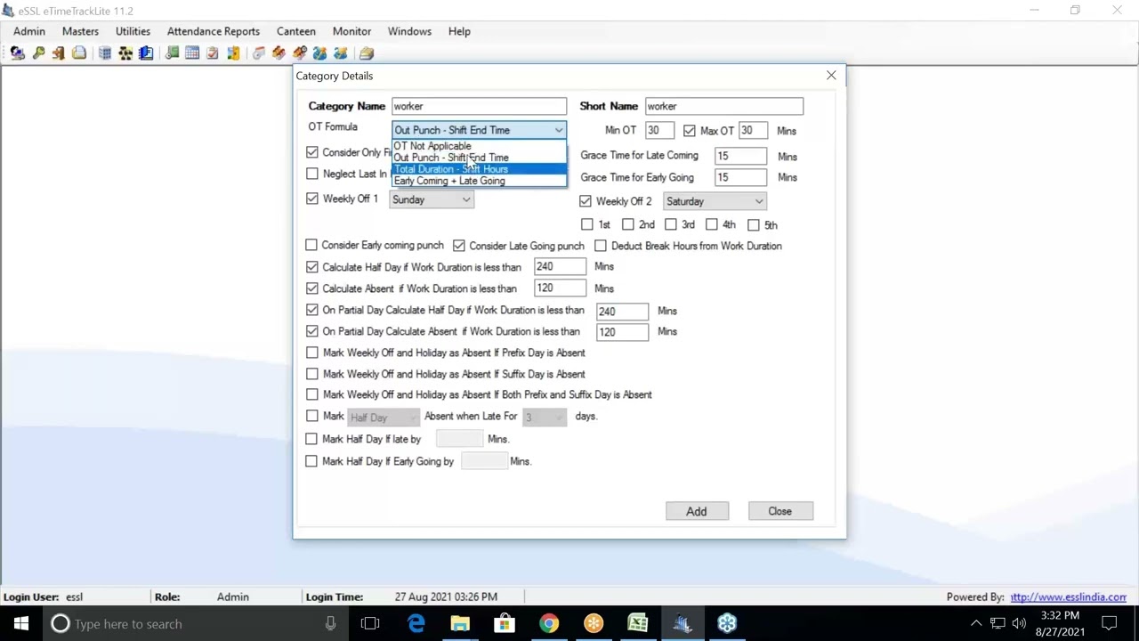Click the computer users toolbar icon
The height and width of the screenshot is (641, 1139).
(x=17, y=53)
